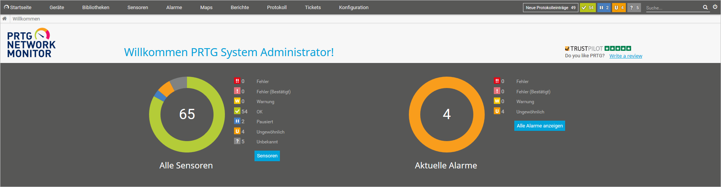This screenshot has height=187, width=721.
Task: Click Fehler (Bestätigt) icon in sensor list
Action: (x=237, y=91)
